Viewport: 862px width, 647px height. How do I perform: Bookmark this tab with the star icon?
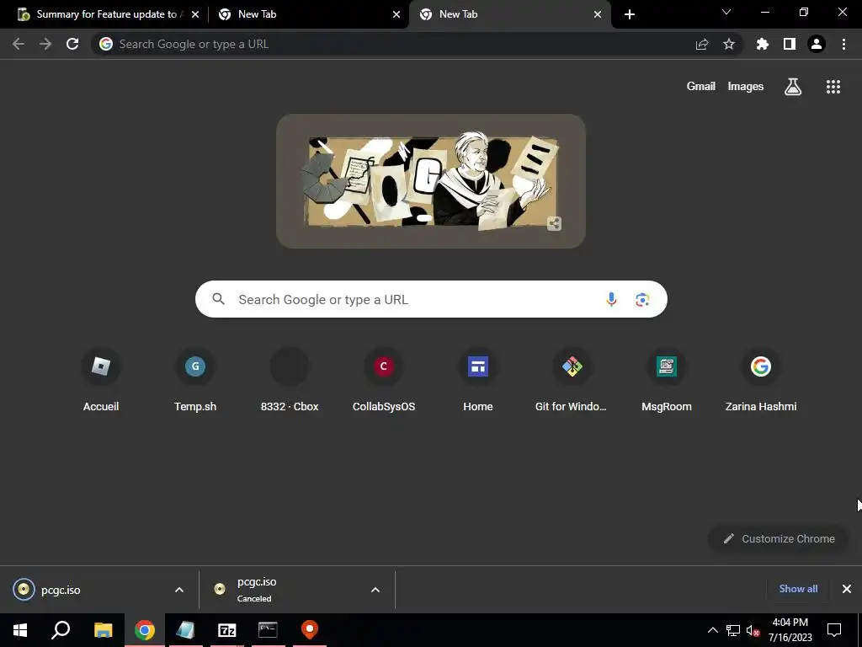pos(729,44)
